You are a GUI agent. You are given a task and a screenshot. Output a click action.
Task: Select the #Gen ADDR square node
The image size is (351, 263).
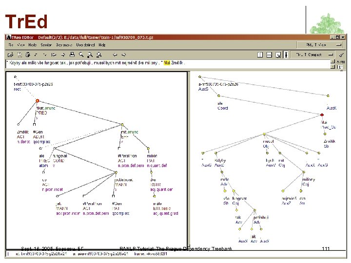click(x=34, y=124)
